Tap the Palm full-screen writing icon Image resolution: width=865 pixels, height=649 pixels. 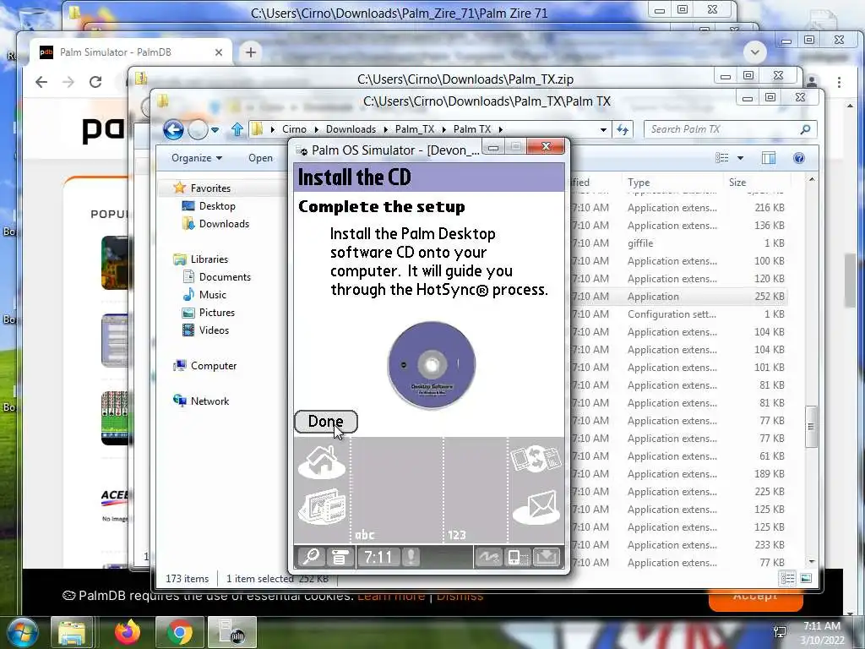pyautogui.click(x=488, y=557)
